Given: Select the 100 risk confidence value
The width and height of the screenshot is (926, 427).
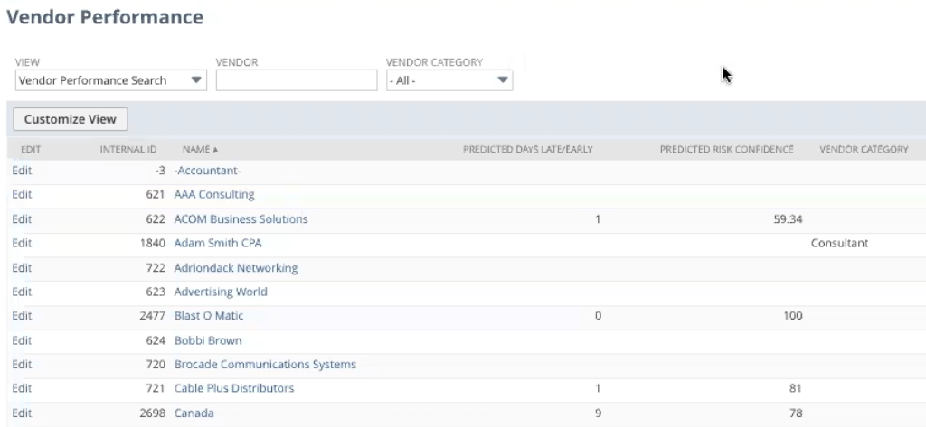Looking at the screenshot, I should pos(792,316).
